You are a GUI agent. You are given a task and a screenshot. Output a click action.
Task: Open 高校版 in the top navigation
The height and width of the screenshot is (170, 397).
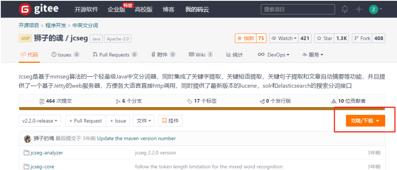tap(143, 10)
